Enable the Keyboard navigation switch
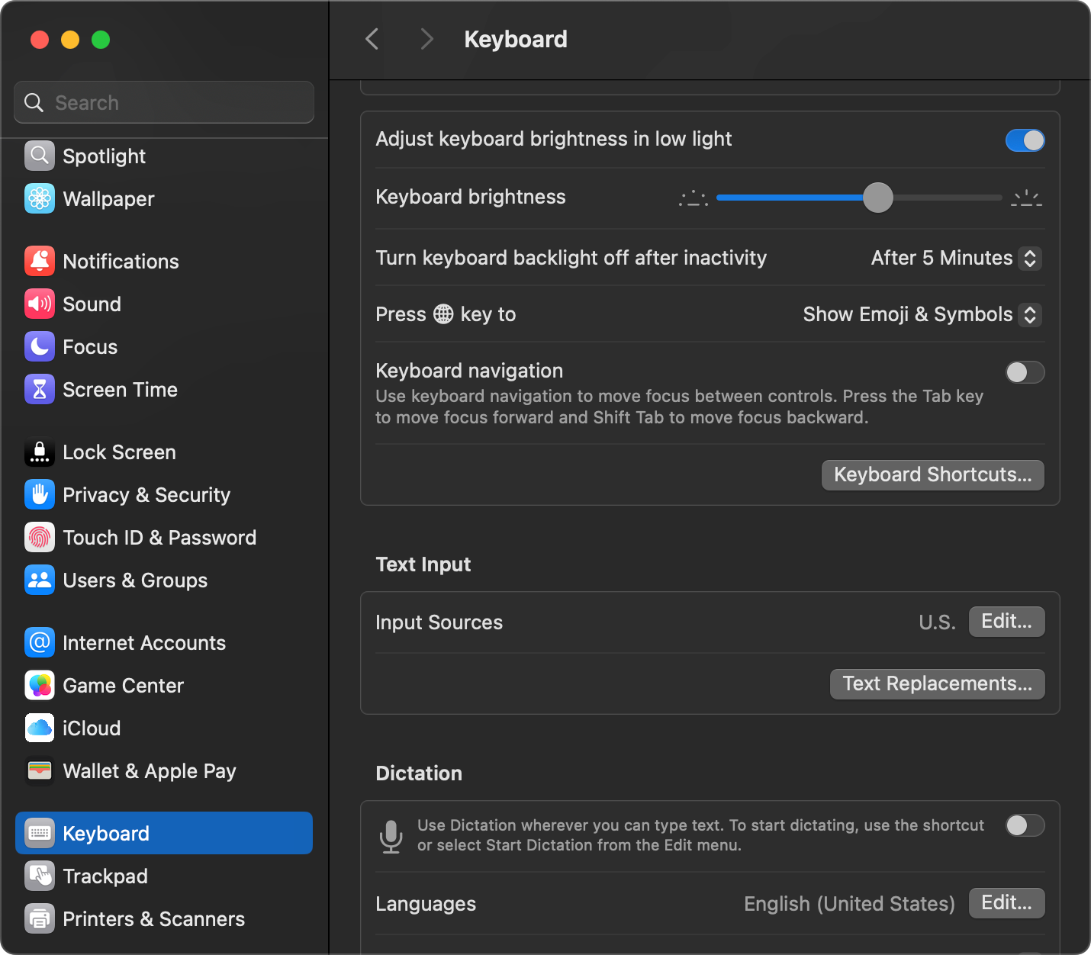 tap(1025, 372)
